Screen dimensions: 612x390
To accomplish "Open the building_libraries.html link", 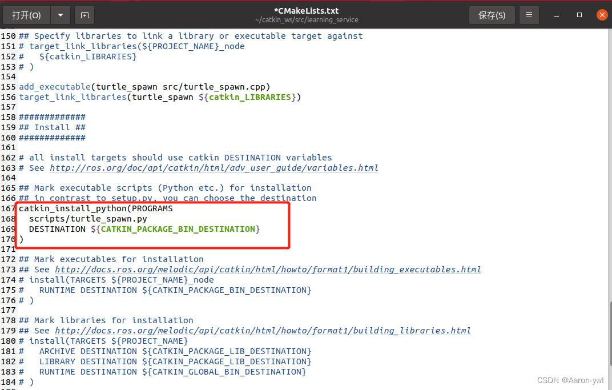I will coord(263,331).
